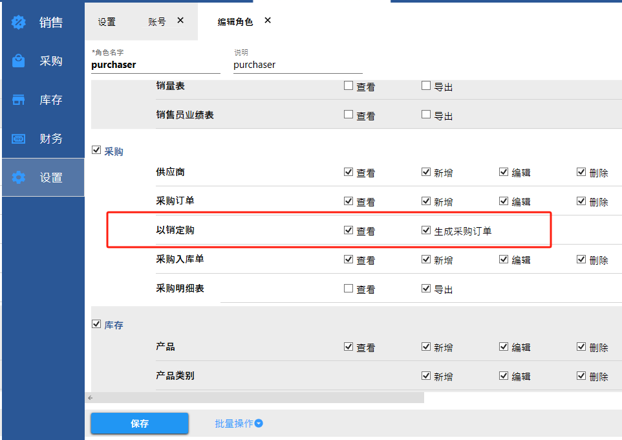Uncheck 删除 permission for 供应商

[x=581, y=172]
